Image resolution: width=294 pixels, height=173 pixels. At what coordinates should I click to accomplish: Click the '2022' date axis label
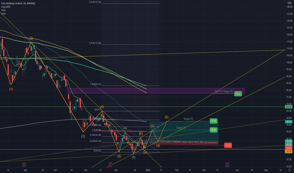tap(148, 170)
